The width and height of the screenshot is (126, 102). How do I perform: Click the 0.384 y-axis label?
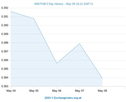point(5,78)
